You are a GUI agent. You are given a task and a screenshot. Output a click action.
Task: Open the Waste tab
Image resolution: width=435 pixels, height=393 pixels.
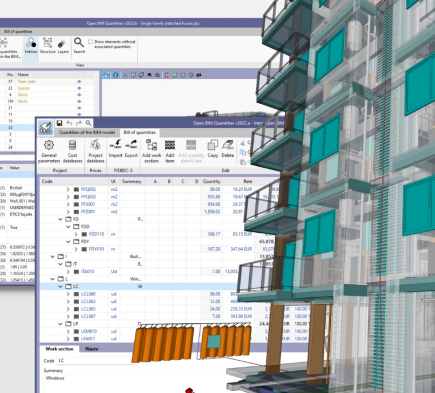92,349
